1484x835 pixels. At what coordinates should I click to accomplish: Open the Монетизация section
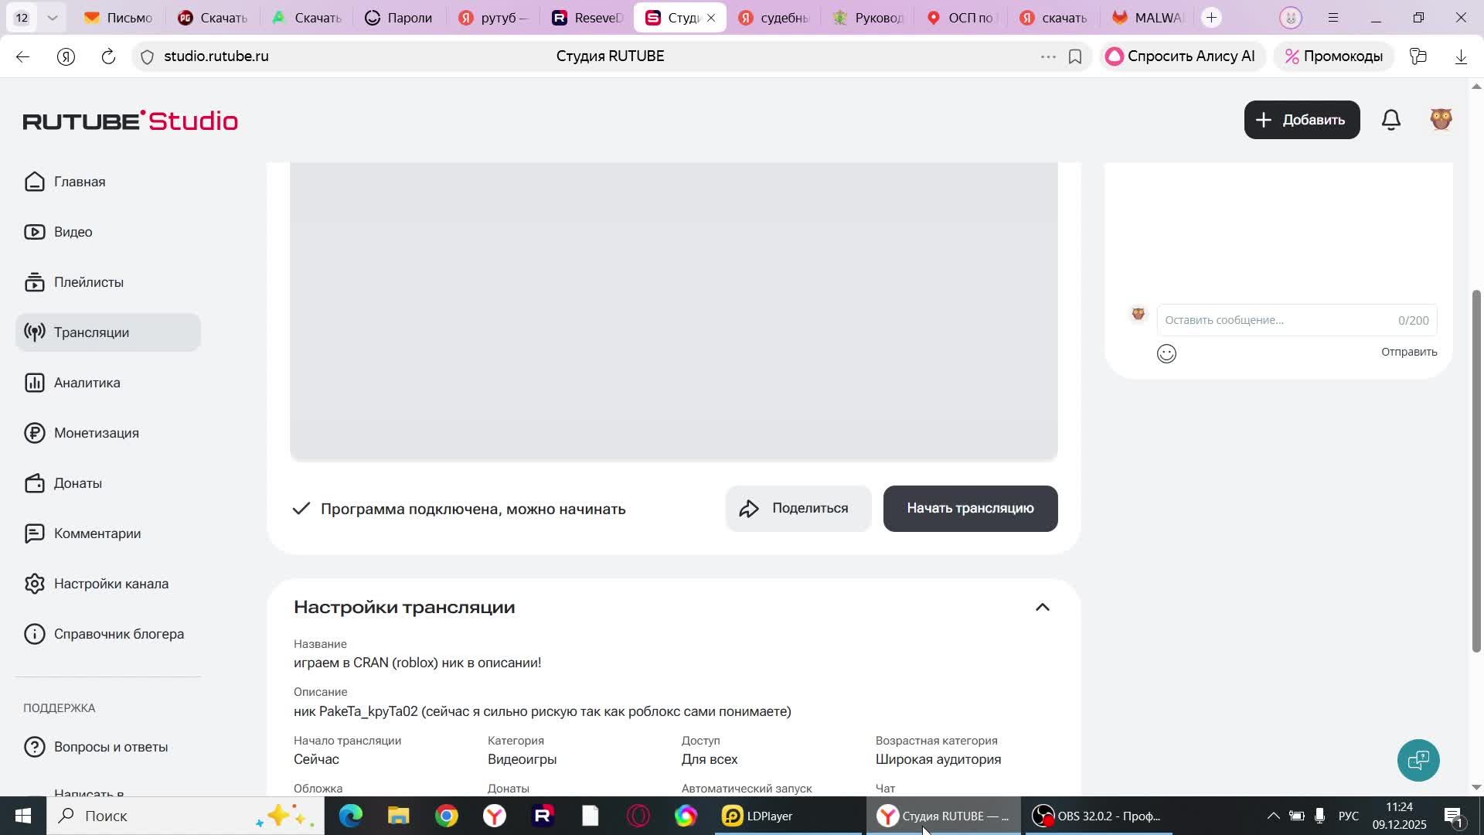click(x=94, y=432)
